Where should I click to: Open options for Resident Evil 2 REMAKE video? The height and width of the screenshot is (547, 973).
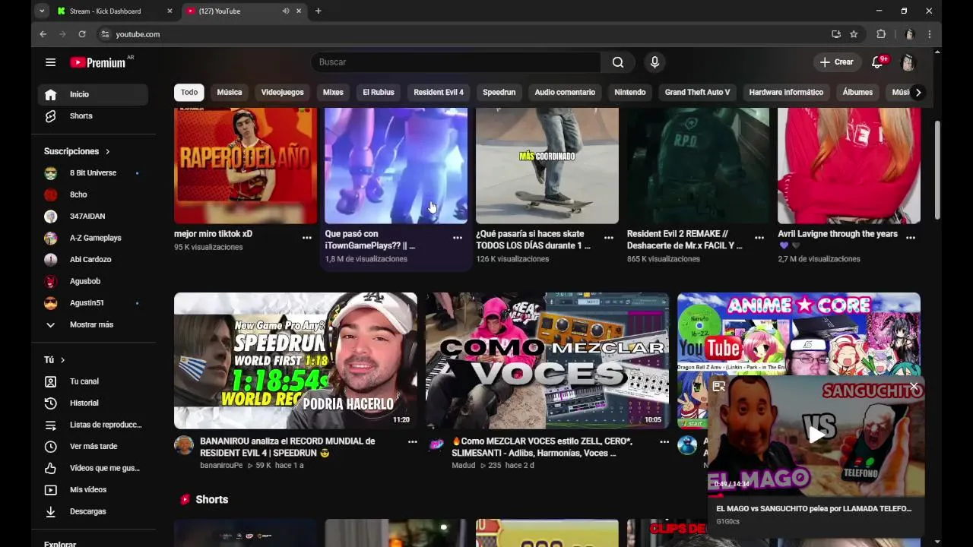pyautogui.click(x=759, y=238)
